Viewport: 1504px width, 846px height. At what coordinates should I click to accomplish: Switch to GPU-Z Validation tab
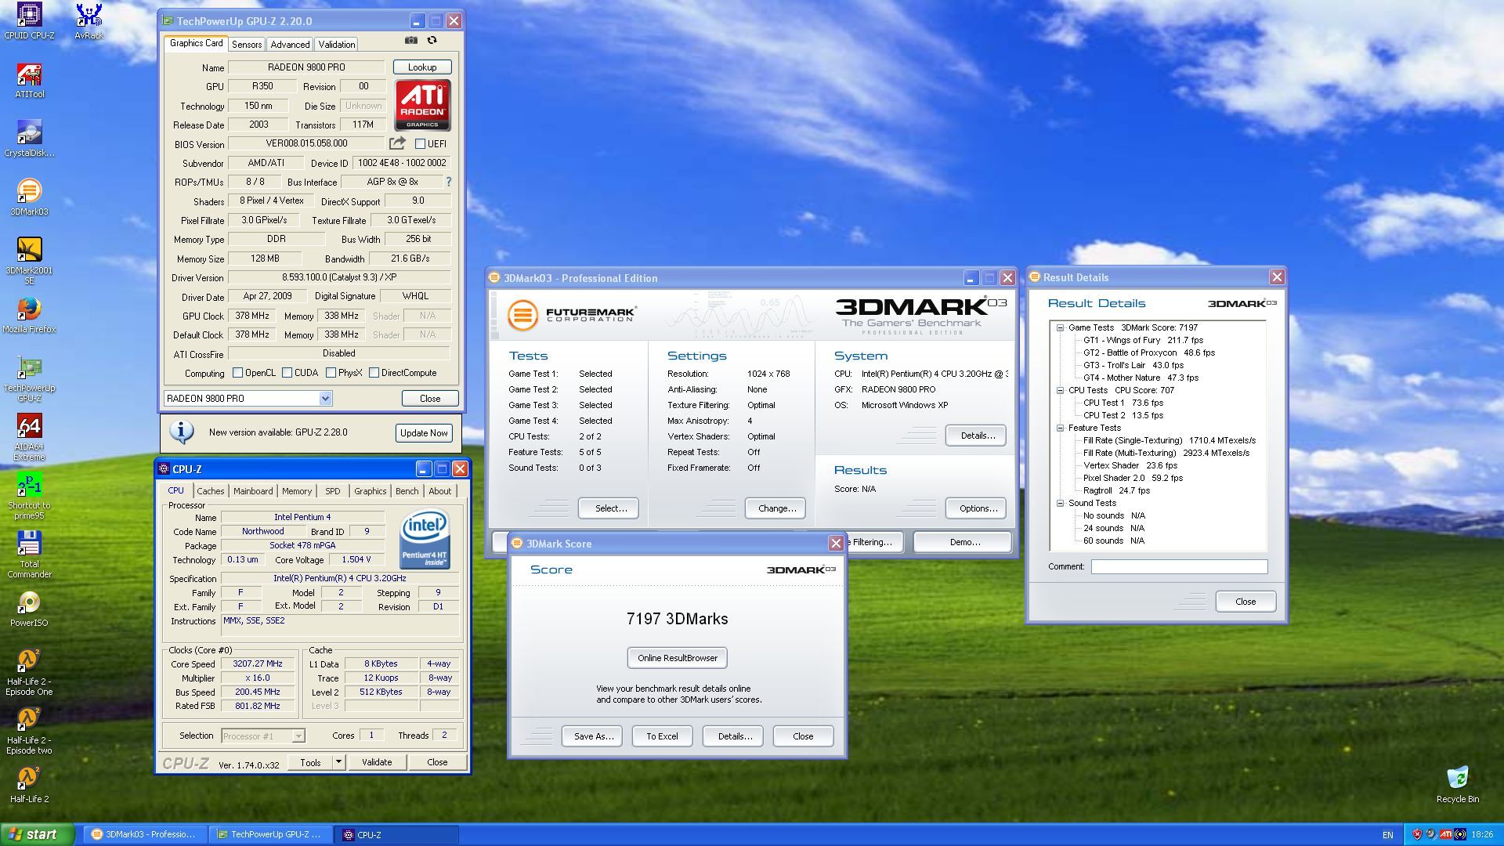point(337,45)
